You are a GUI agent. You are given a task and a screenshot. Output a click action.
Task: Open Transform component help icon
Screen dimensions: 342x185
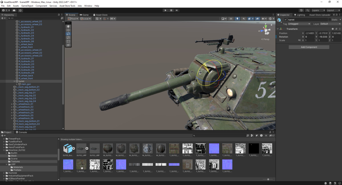(333, 29)
